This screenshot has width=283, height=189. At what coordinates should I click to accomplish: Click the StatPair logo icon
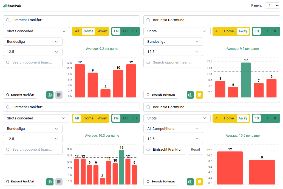pyautogui.click(x=5, y=5)
